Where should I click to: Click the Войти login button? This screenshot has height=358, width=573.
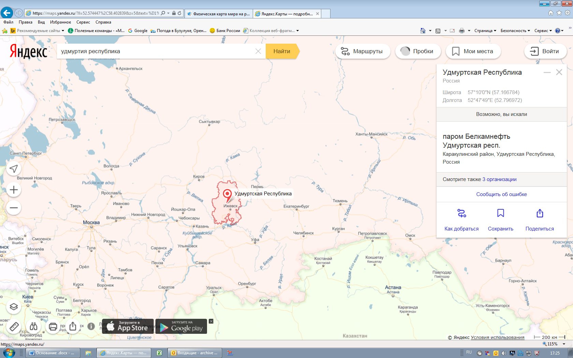tap(545, 51)
